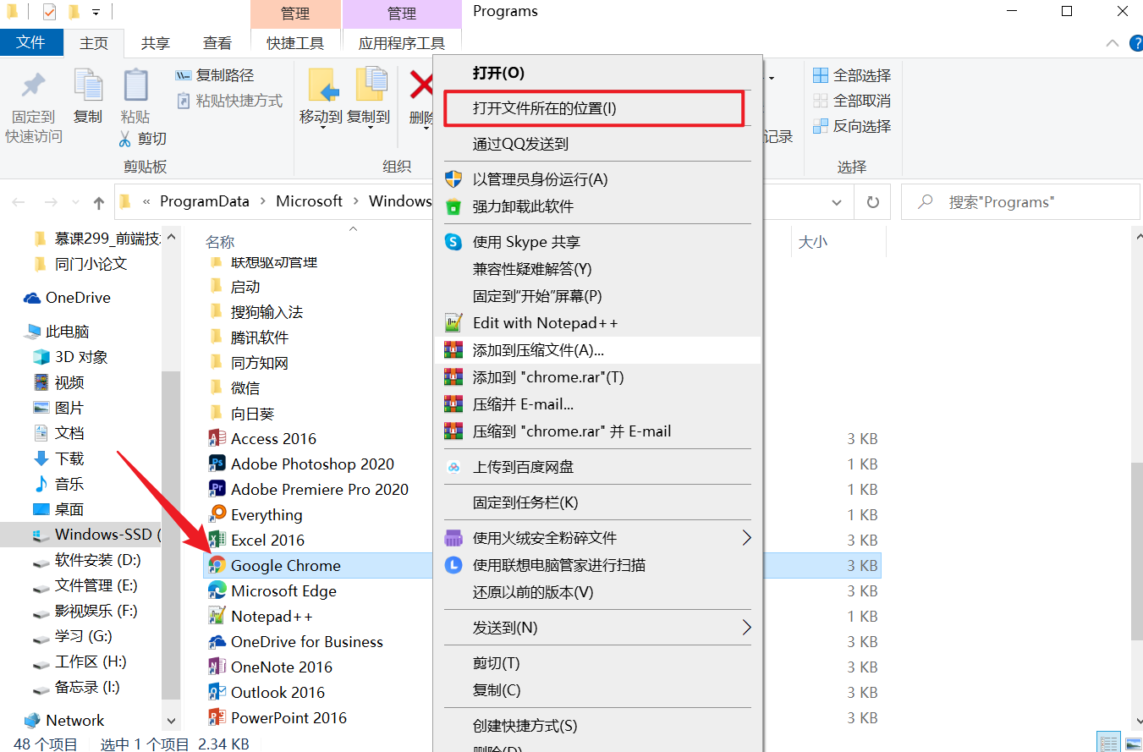This screenshot has width=1143, height=752.
Task: Choose Scan with Lenovo PC Manager
Action: click(598, 565)
